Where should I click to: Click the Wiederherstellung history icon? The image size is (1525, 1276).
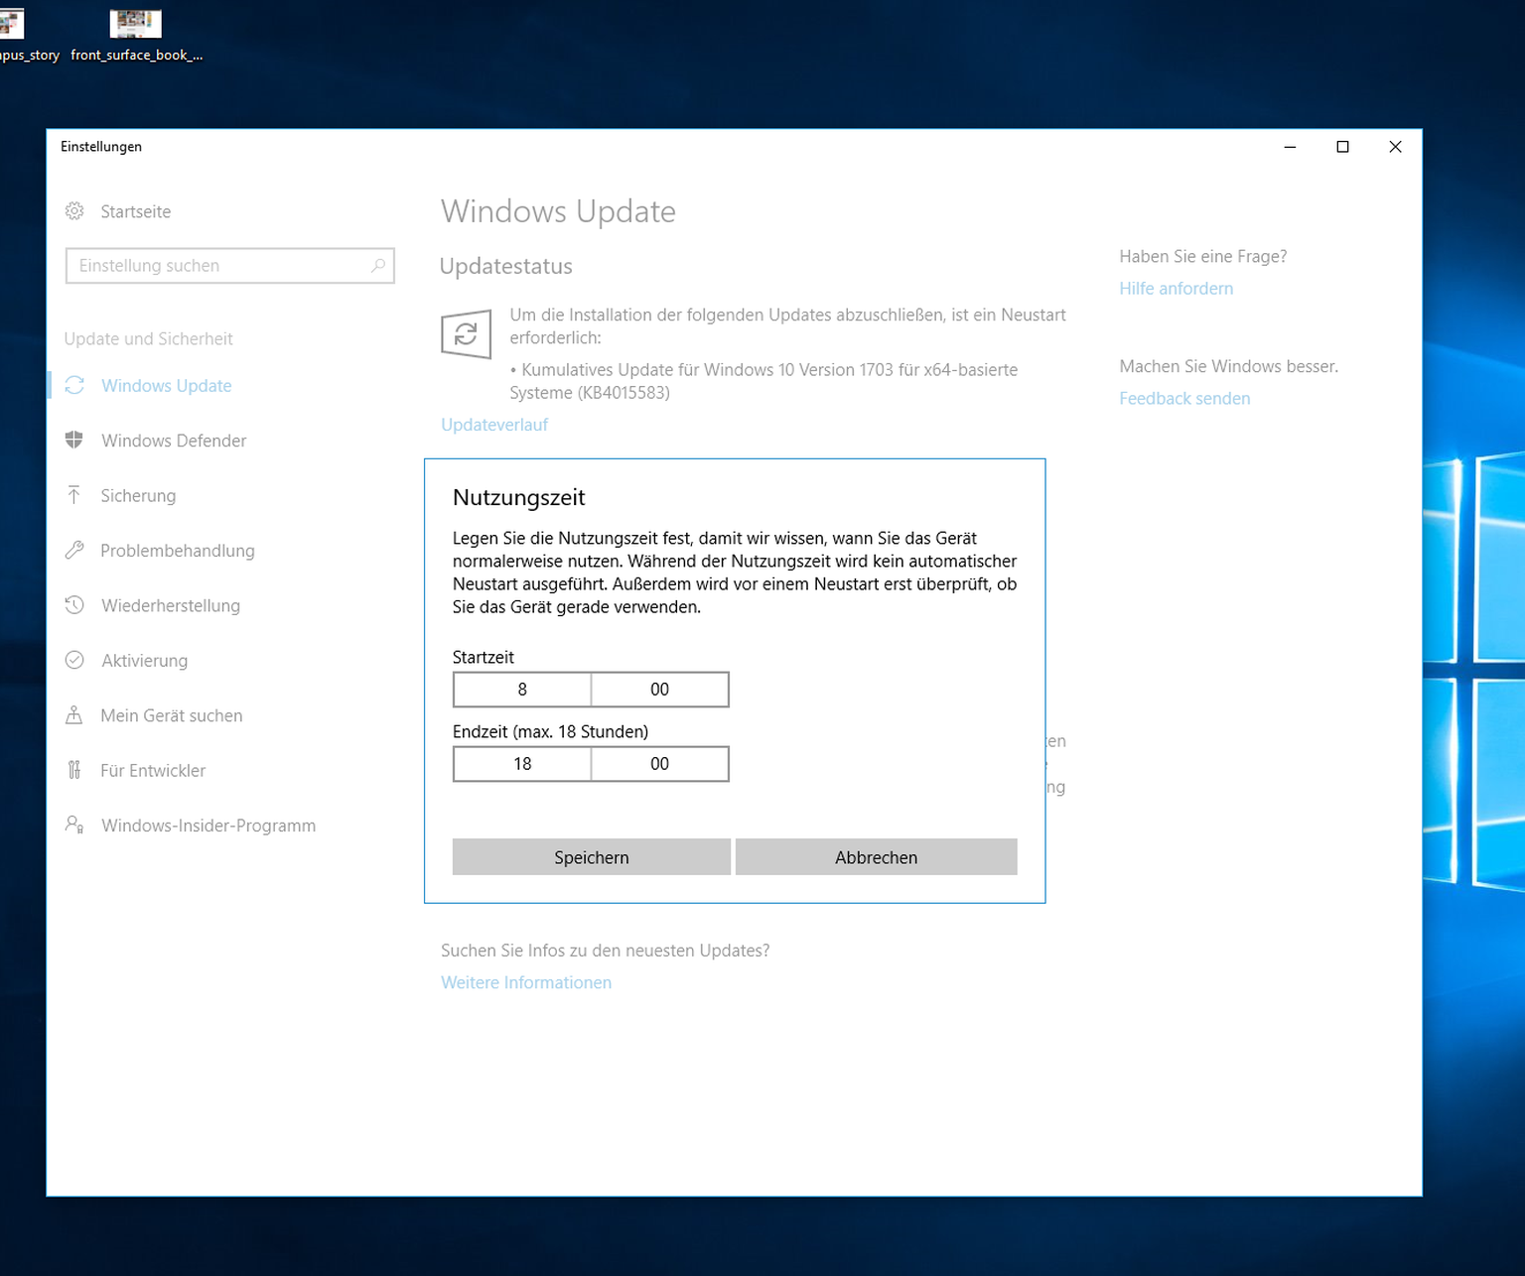pyautogui.click(x=74, y=604)
